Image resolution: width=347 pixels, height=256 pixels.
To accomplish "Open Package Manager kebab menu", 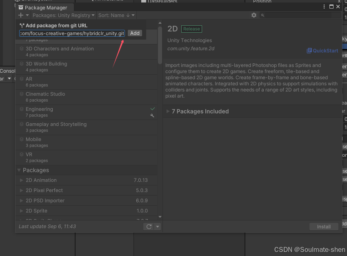I will (324, 7).
